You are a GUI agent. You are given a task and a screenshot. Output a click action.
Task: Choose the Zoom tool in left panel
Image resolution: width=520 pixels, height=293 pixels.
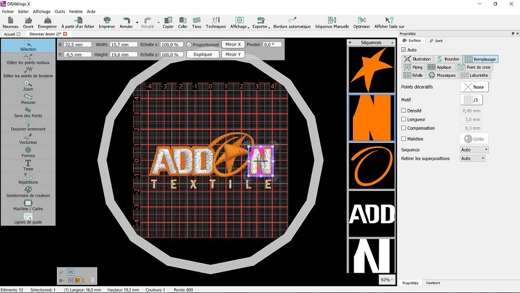(28, 85)
